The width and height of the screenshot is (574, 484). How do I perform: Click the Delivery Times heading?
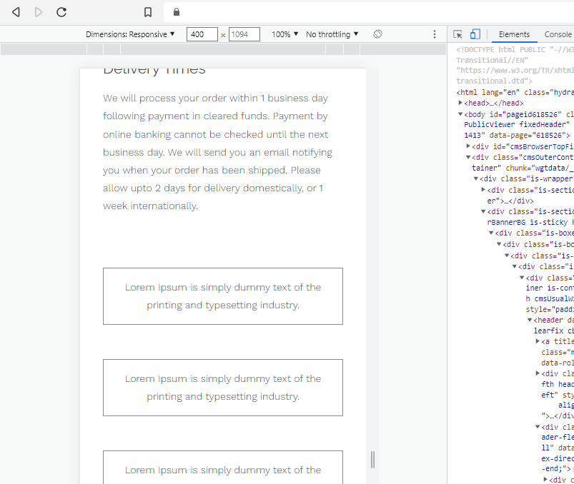[x=154, y=71]
